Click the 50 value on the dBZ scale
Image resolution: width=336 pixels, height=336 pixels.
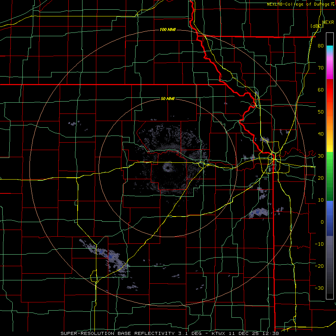321,112
